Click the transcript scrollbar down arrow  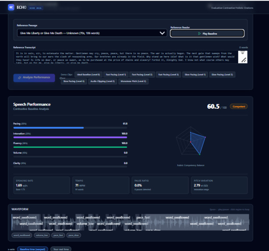pos(243,53)
